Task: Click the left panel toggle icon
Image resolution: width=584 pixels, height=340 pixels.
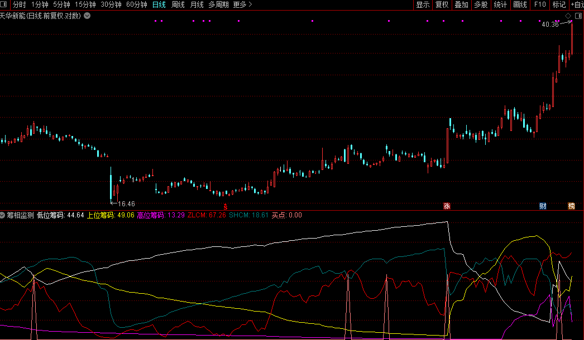Action: (4, 5)
